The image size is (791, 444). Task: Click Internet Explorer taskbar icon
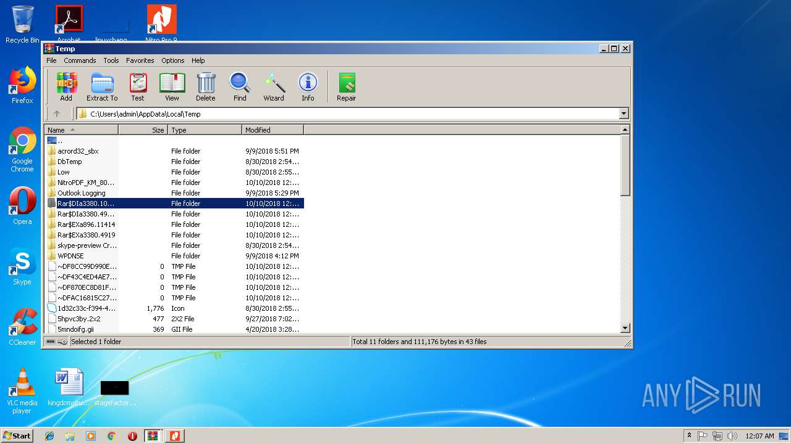(x=49, y=436)
